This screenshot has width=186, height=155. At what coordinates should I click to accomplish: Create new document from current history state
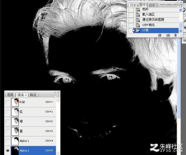[160, 35]
